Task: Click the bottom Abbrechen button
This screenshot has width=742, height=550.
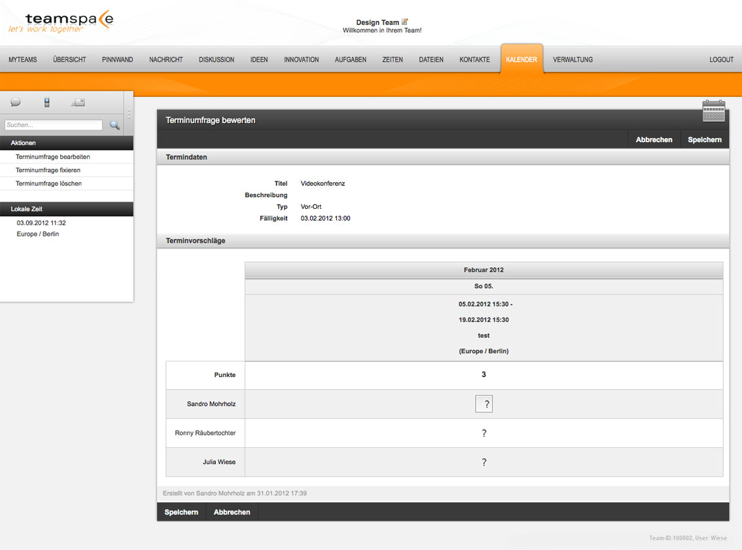Action: click(x=232, y=512)
